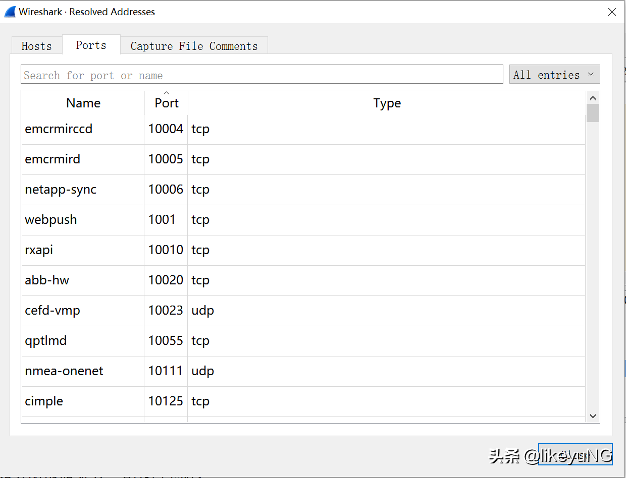Sort by the Name column header

click(x=83, y=103)
